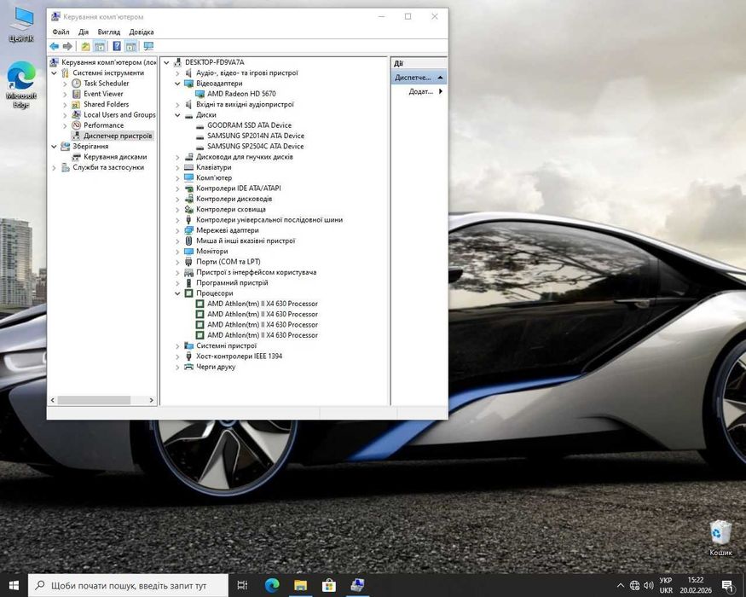This screenshot has width=746, height=597.
Task: Click the taskbar search input field
Action: click(x=129, y=586)
